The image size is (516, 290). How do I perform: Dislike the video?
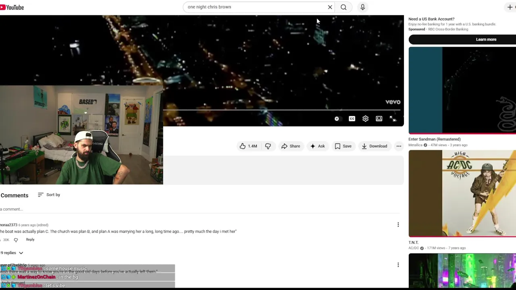(268, 146)
